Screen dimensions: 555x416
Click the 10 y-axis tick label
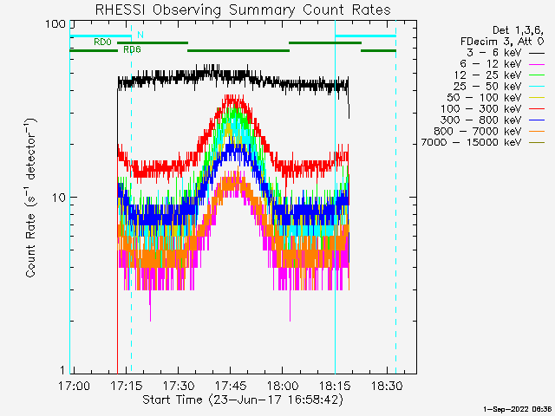pyautogui.click(x=59, y=198)
